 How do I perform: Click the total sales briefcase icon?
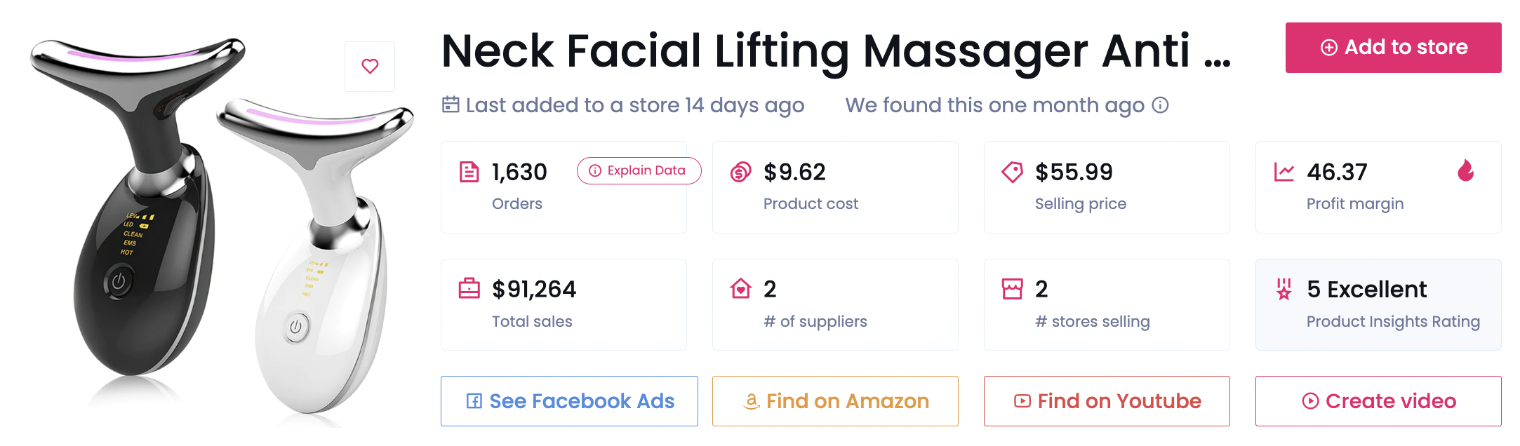[x=469, y=288]
